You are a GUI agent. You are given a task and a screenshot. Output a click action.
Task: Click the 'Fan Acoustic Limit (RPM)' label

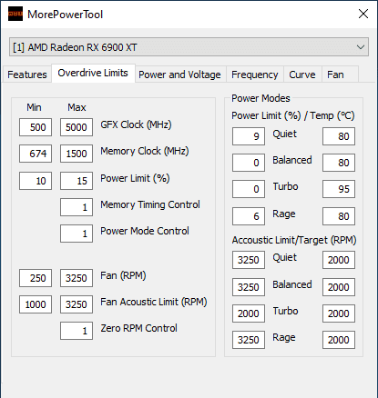point(154,302)
